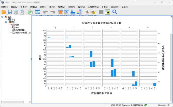
Task: Open the 分析(A) menu
Action: tap(71, 7)
